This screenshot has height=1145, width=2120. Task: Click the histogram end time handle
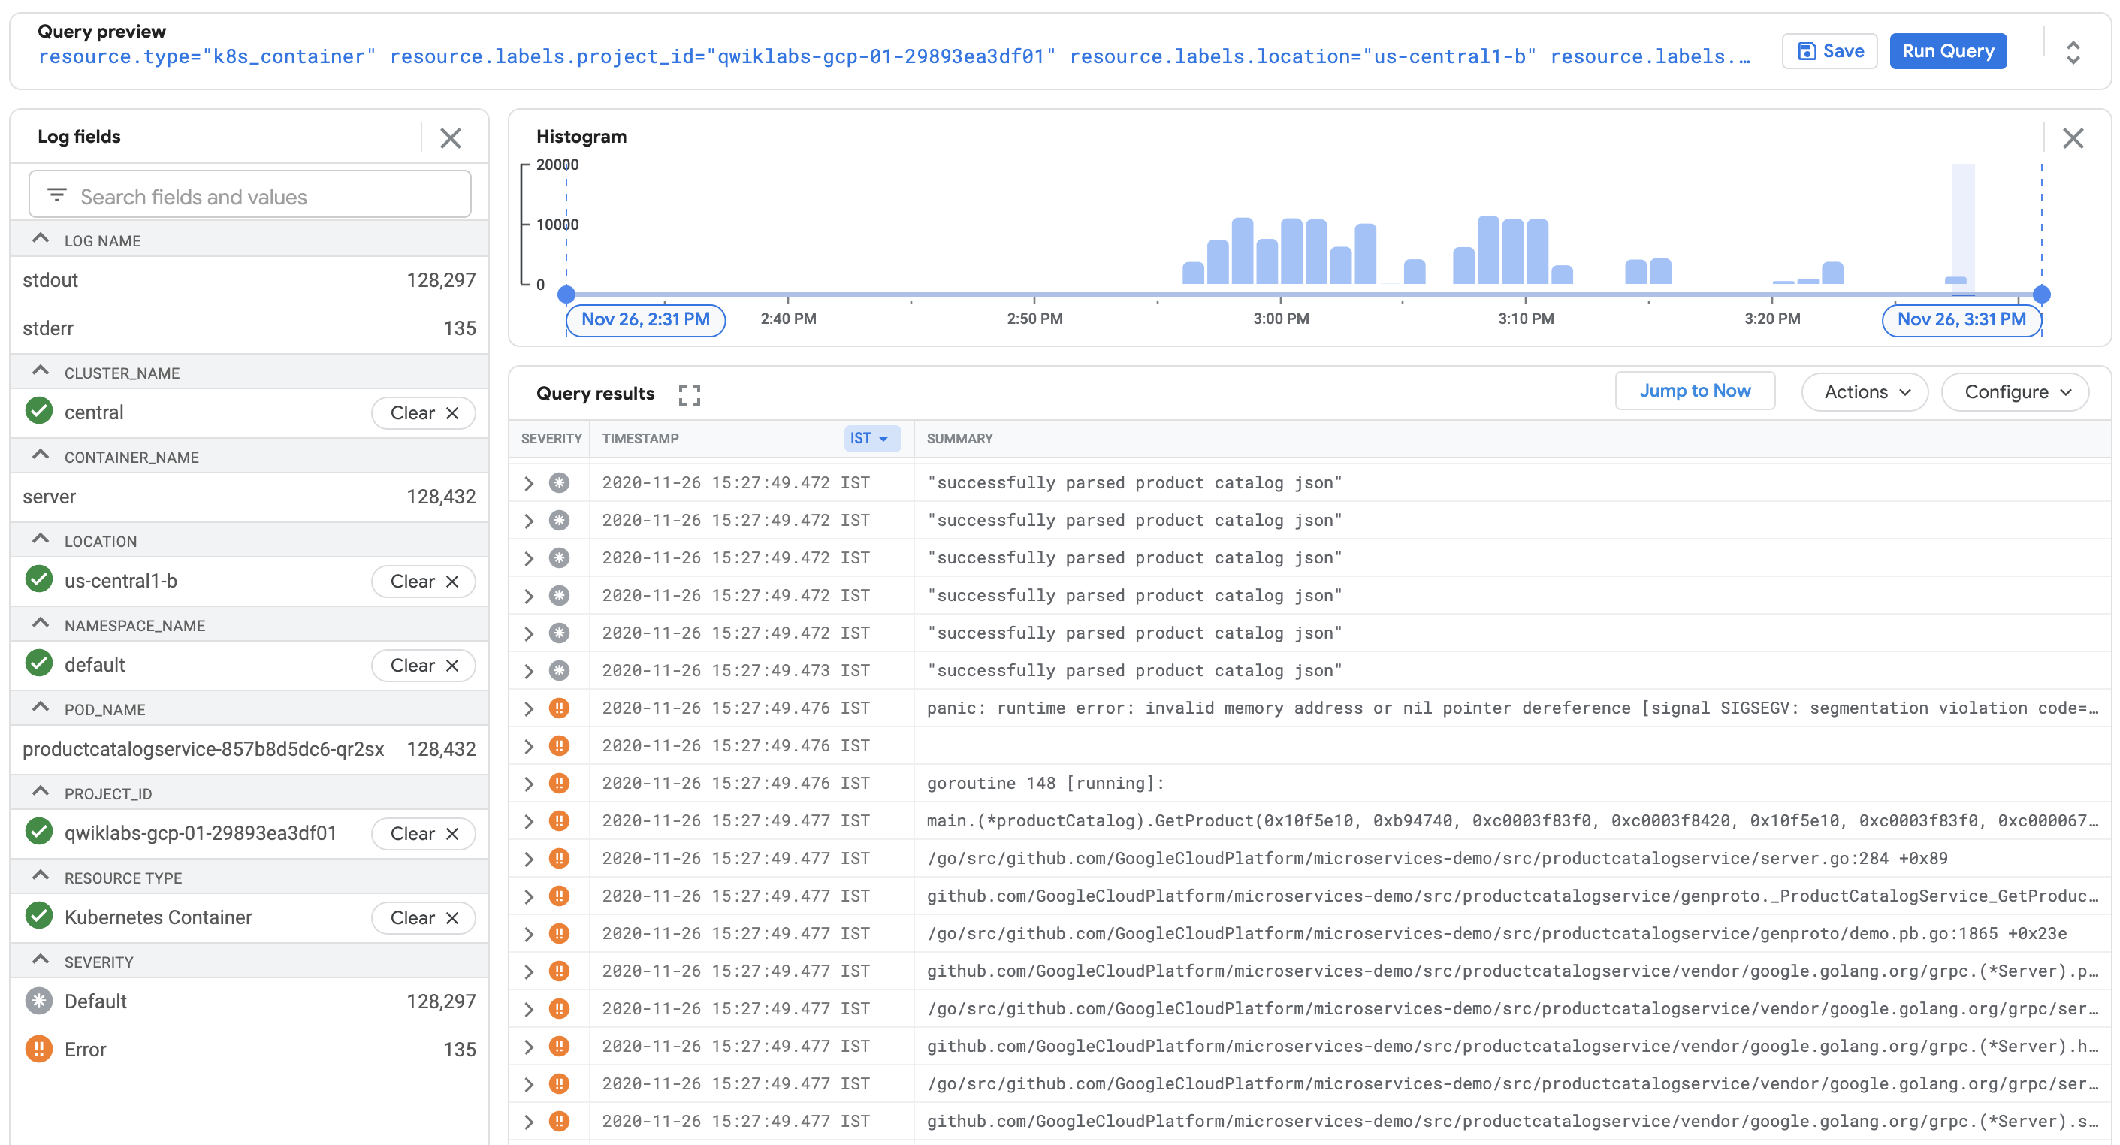point(2041,294)
